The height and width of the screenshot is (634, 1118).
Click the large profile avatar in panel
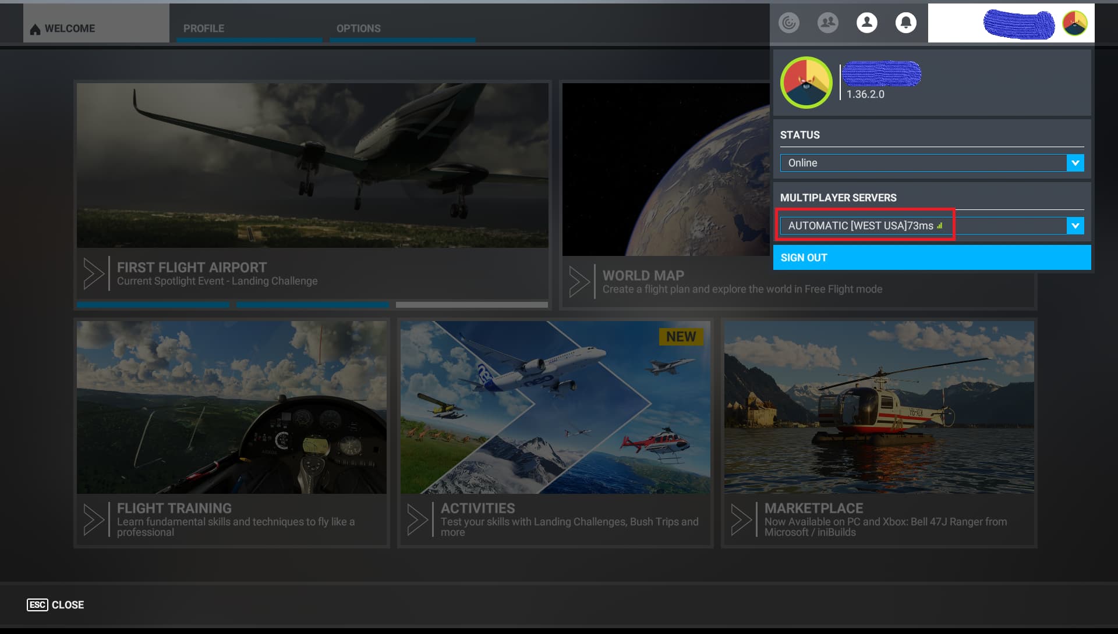tap(806, 83)
